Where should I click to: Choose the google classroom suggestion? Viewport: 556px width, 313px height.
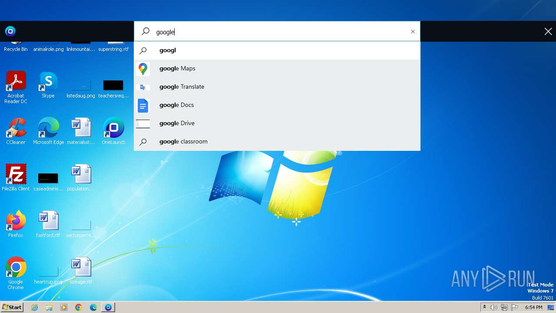(x=277, y=142)
